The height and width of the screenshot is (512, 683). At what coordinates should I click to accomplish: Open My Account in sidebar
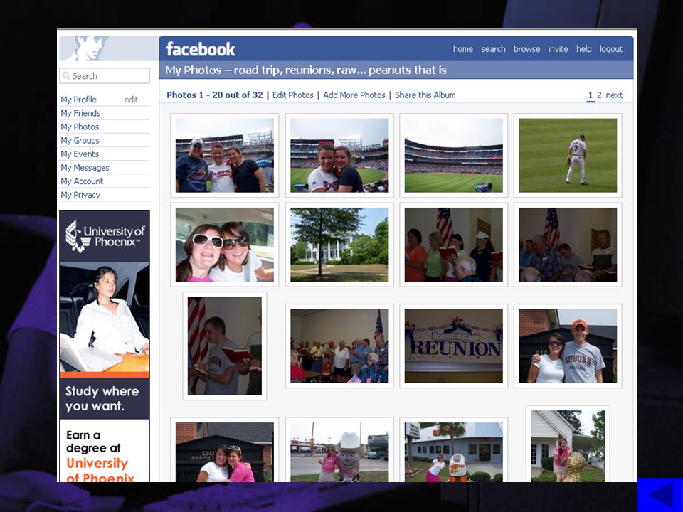click(x=82, y=181)
